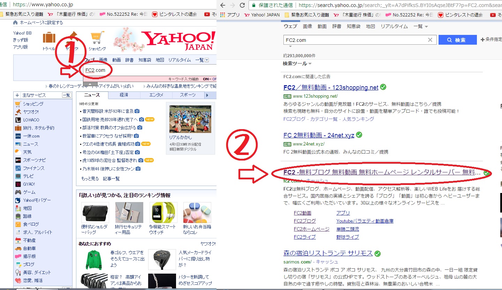Viewport: 502px width, 290px height.
Task: Switch to the エンタメ news tab
Action: (156, 95)
